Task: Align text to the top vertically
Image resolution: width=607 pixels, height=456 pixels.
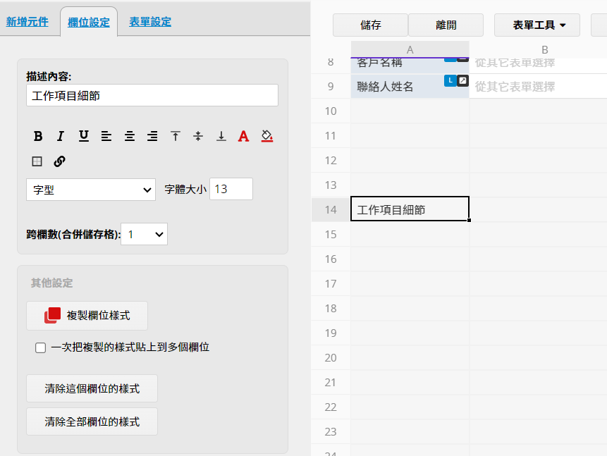Action: pos(176,136)
